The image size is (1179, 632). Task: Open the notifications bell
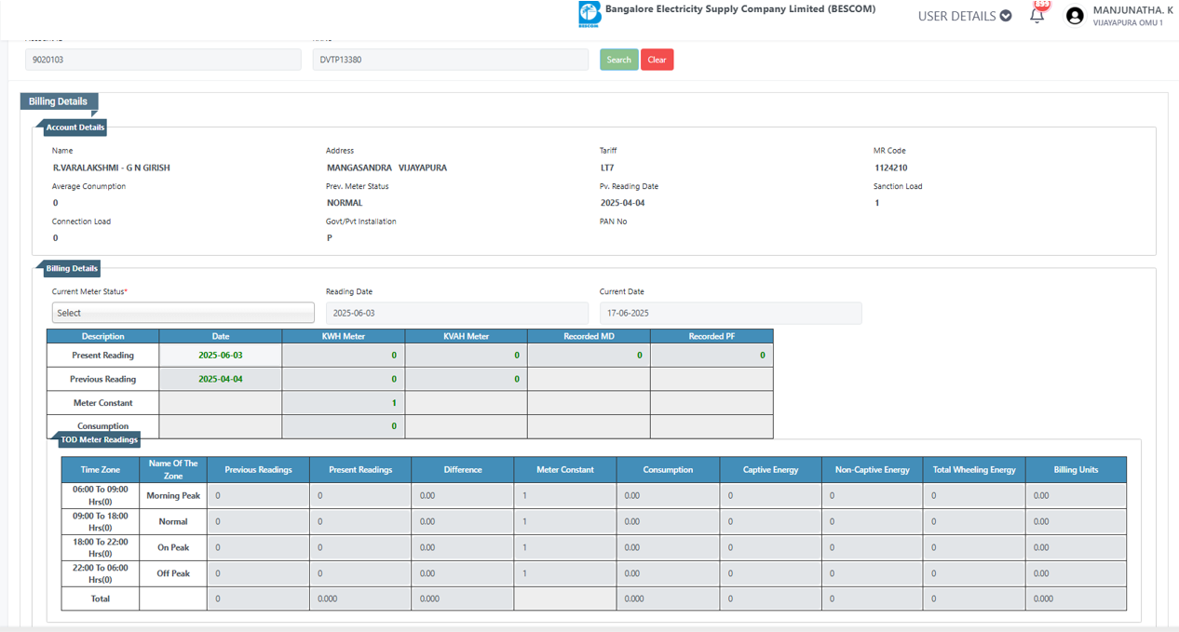[x=1037, y=15]
